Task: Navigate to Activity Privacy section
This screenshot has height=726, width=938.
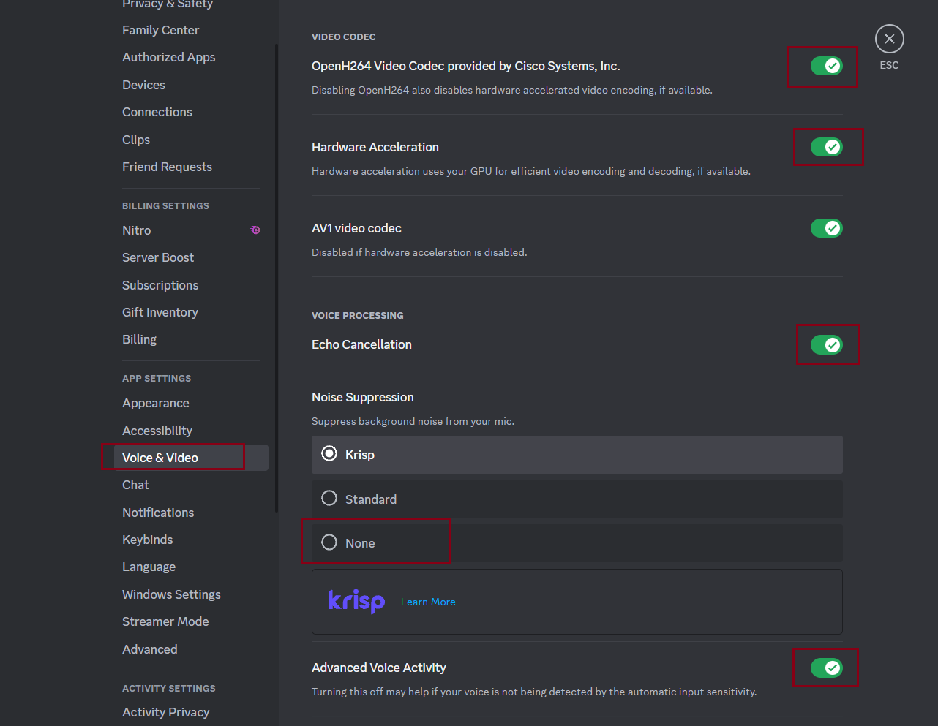Action: pos(165,712)
